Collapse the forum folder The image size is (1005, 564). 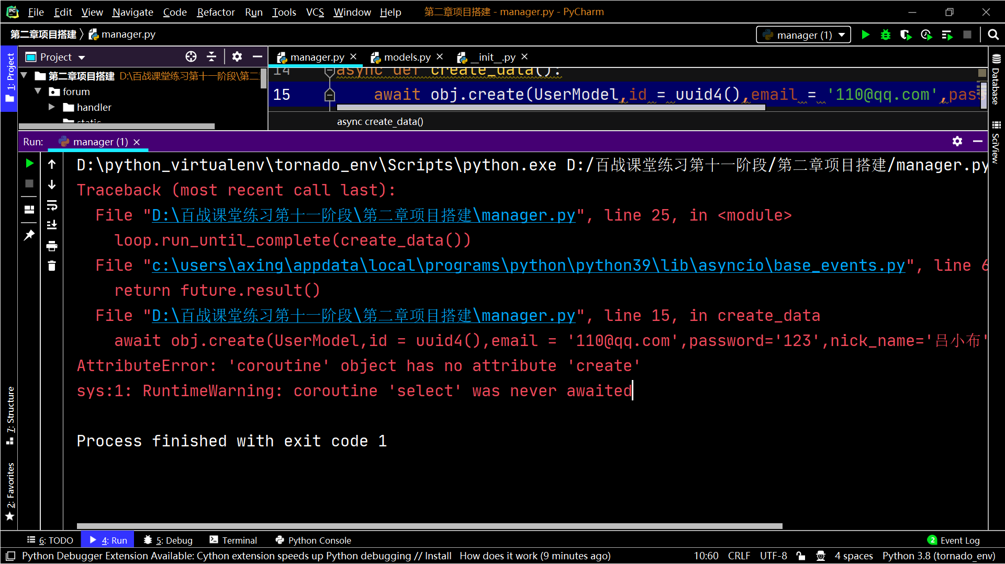point(38,91)
